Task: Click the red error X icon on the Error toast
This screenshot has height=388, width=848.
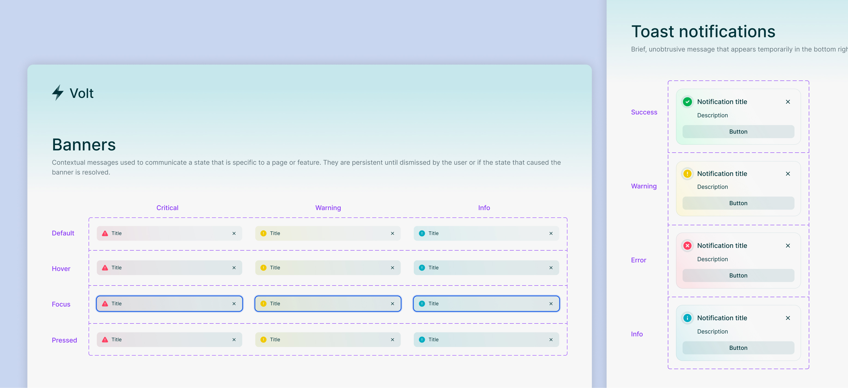Action: (x=687, y=246)
